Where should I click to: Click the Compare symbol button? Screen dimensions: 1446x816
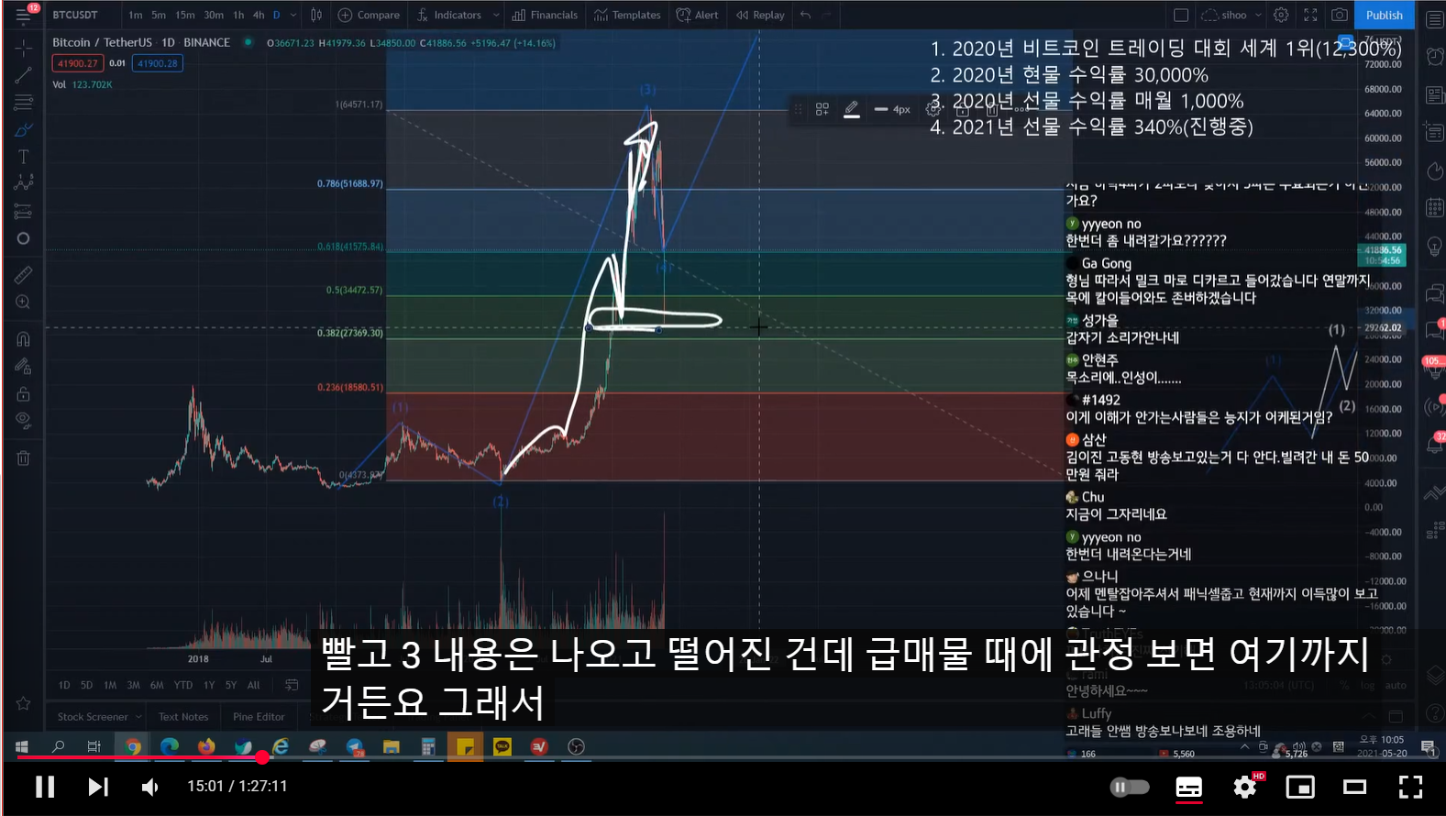tap(369, 15)
